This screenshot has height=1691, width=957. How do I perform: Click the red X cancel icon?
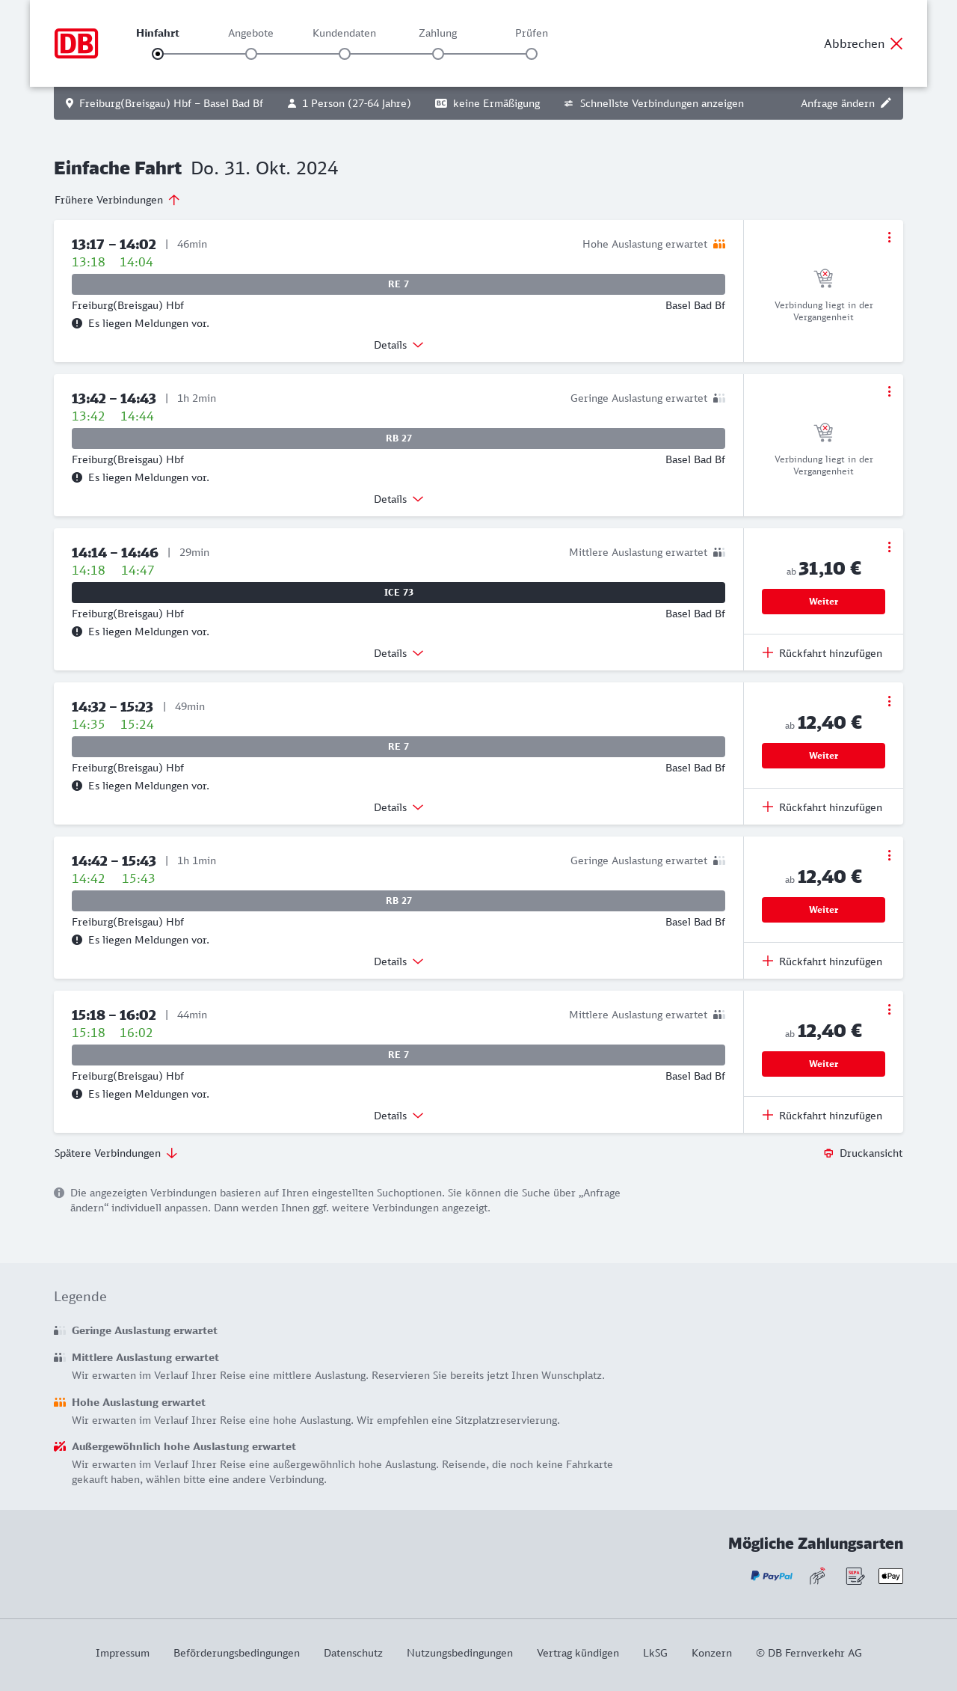[x=896, y=43]
